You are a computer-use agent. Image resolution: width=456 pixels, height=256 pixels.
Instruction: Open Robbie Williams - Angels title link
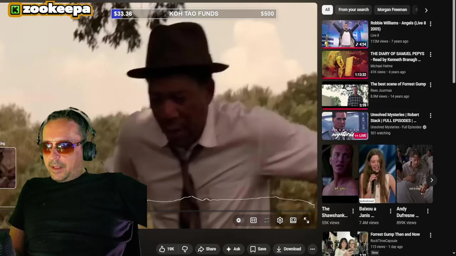tap(398, 26)
